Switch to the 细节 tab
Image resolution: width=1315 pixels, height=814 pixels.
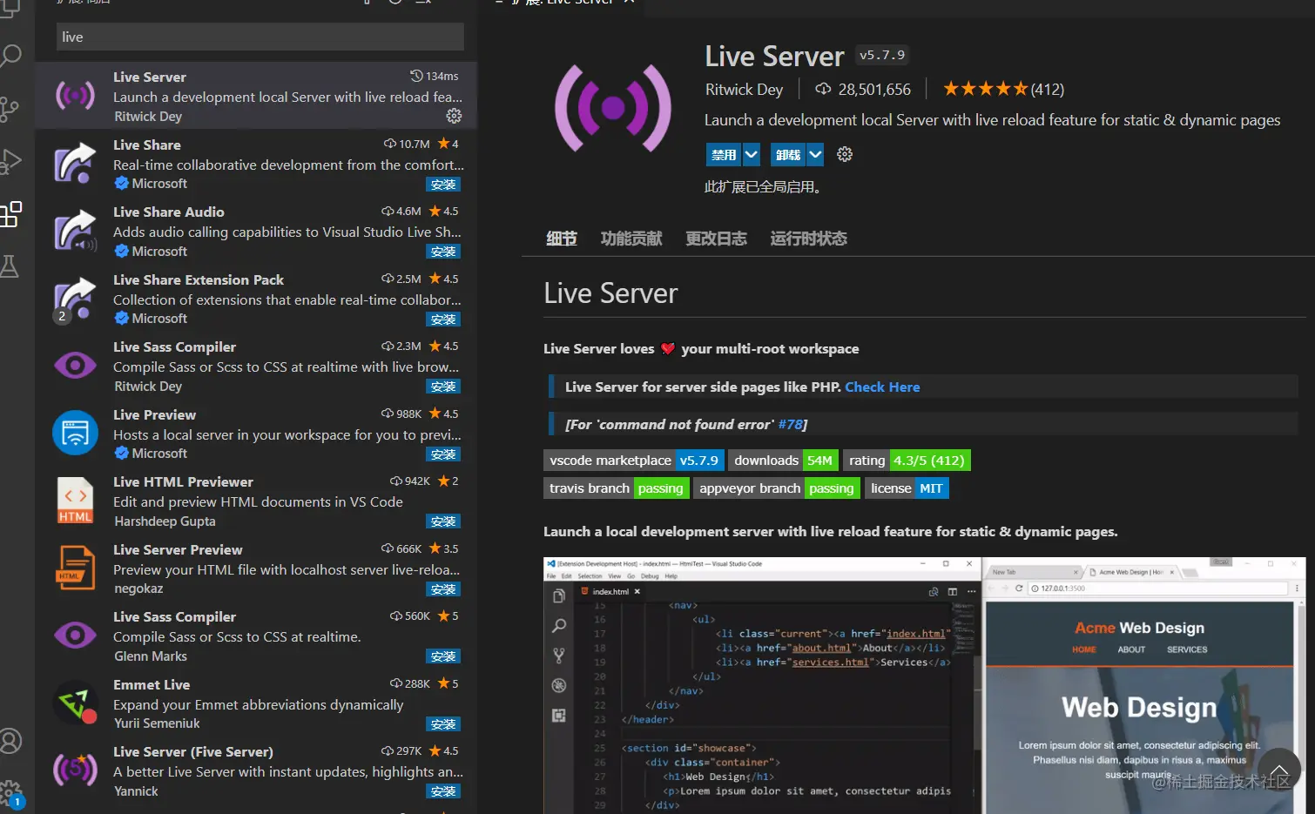562,239
